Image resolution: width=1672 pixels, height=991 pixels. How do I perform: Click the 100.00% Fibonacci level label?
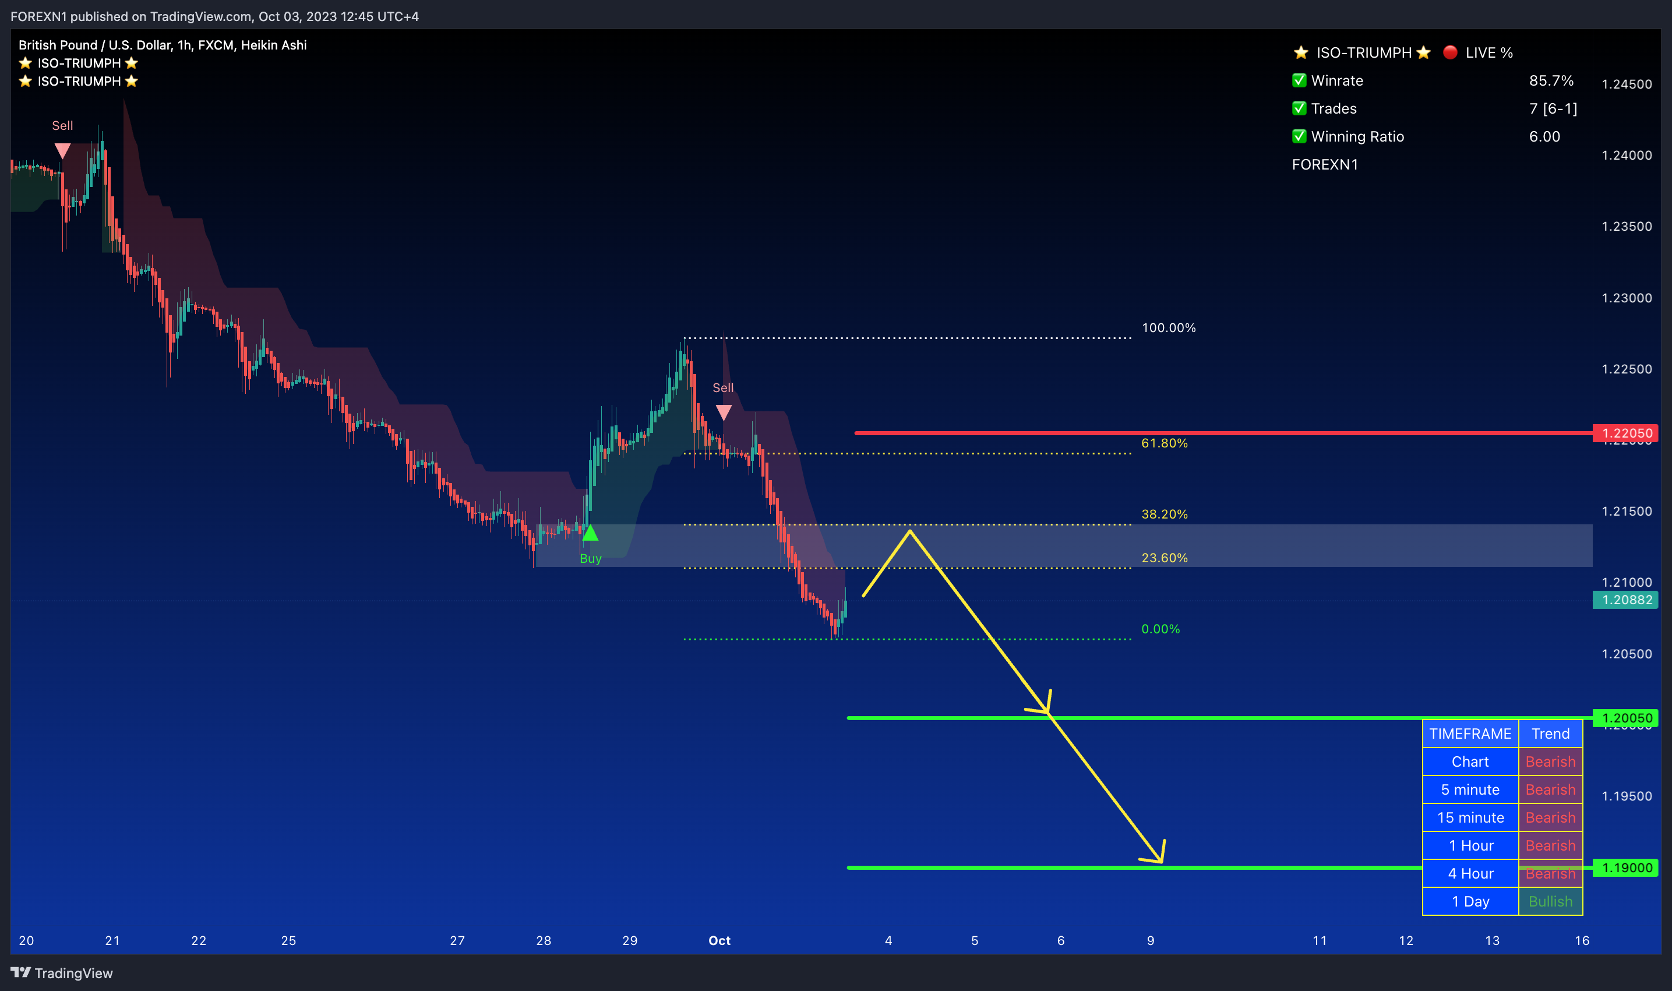1169,327
